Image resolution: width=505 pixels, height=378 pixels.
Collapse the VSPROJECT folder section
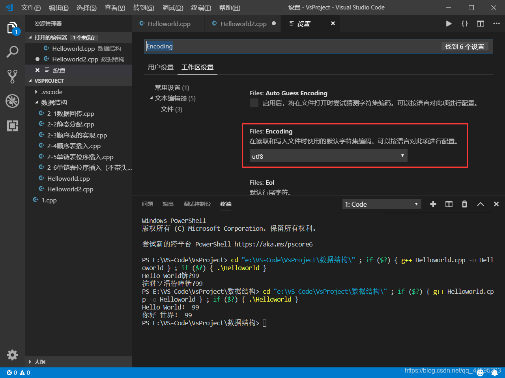(x=31, y=81)
